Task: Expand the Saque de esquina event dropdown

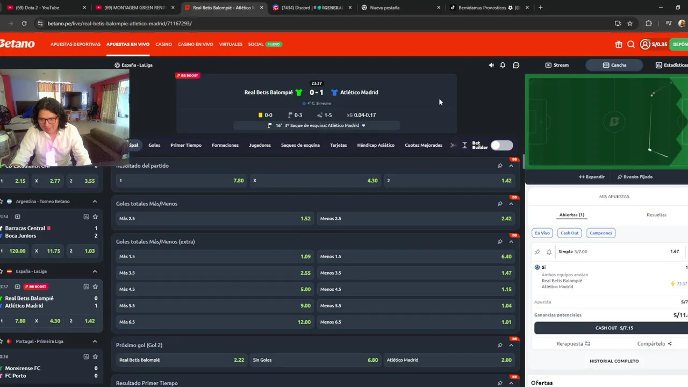Action: pos(363,126)
